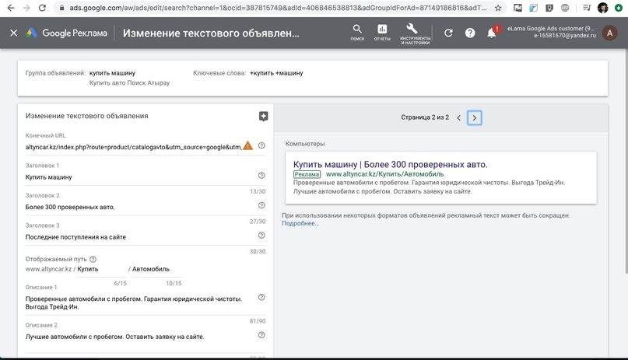Edit Заголовок 3 'Последние поступления на сайте'
628x360 pixels.
tap(140, 237)
